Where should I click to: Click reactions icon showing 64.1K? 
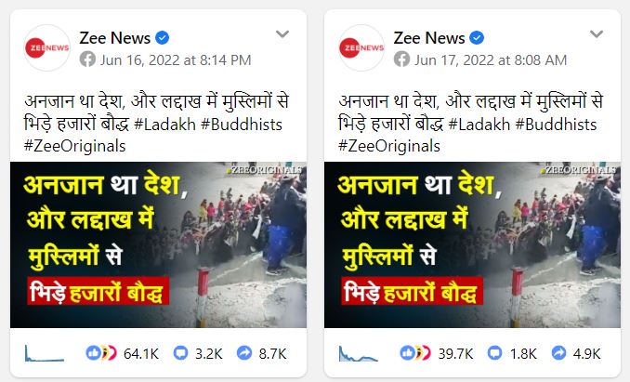(101, 353)
